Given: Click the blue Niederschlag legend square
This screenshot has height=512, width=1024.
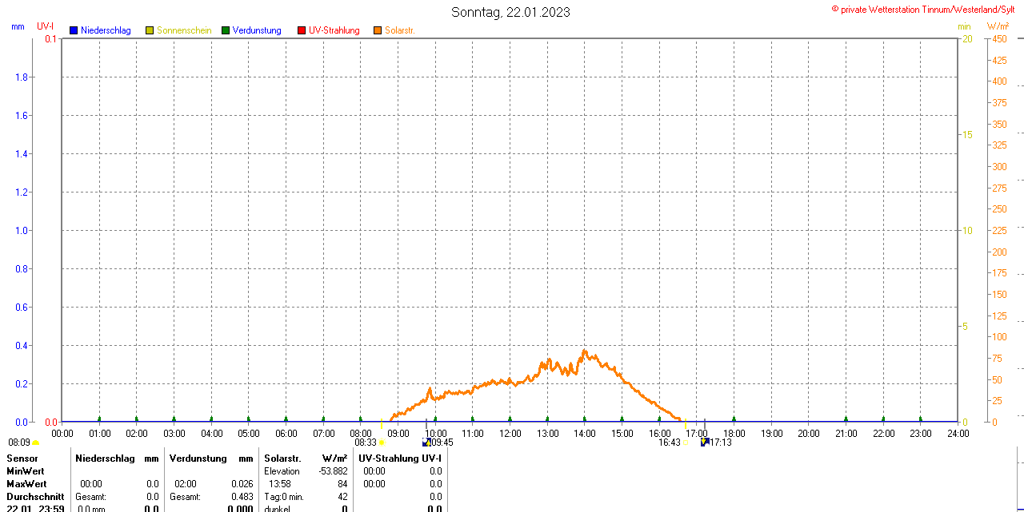Looking at the screenshot, I should (x=74, y=30).
